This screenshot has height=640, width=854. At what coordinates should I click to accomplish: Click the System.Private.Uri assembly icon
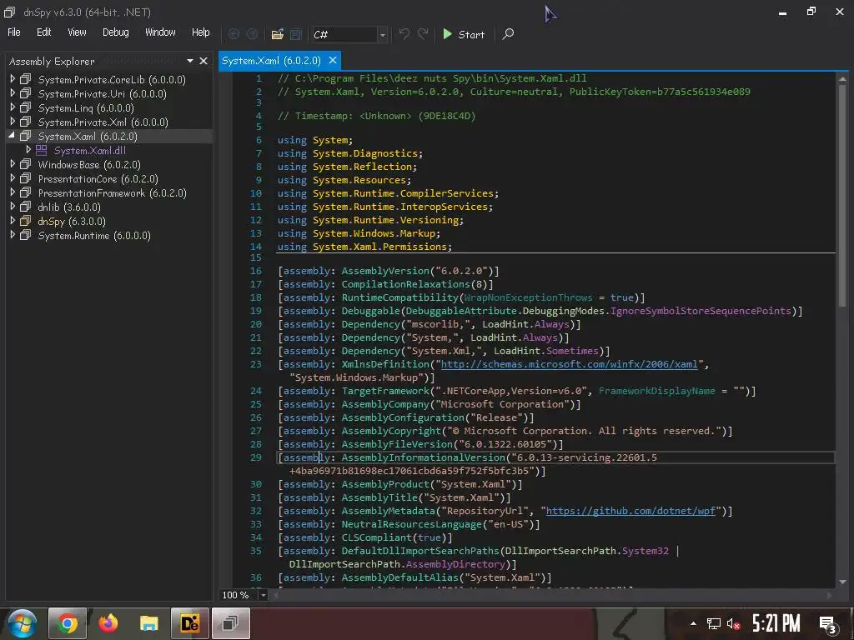tap(26, 93)
